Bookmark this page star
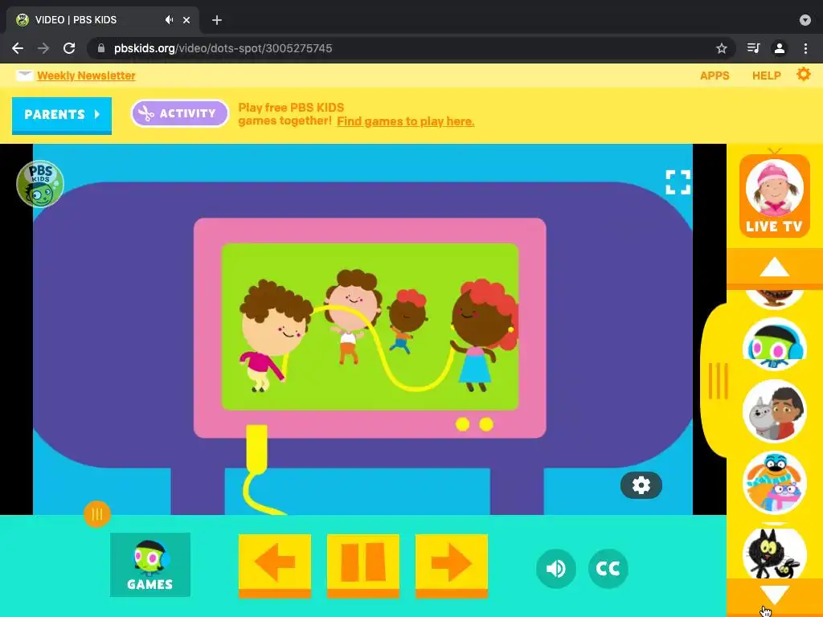 pyautogui.click(x=722, y=48)
